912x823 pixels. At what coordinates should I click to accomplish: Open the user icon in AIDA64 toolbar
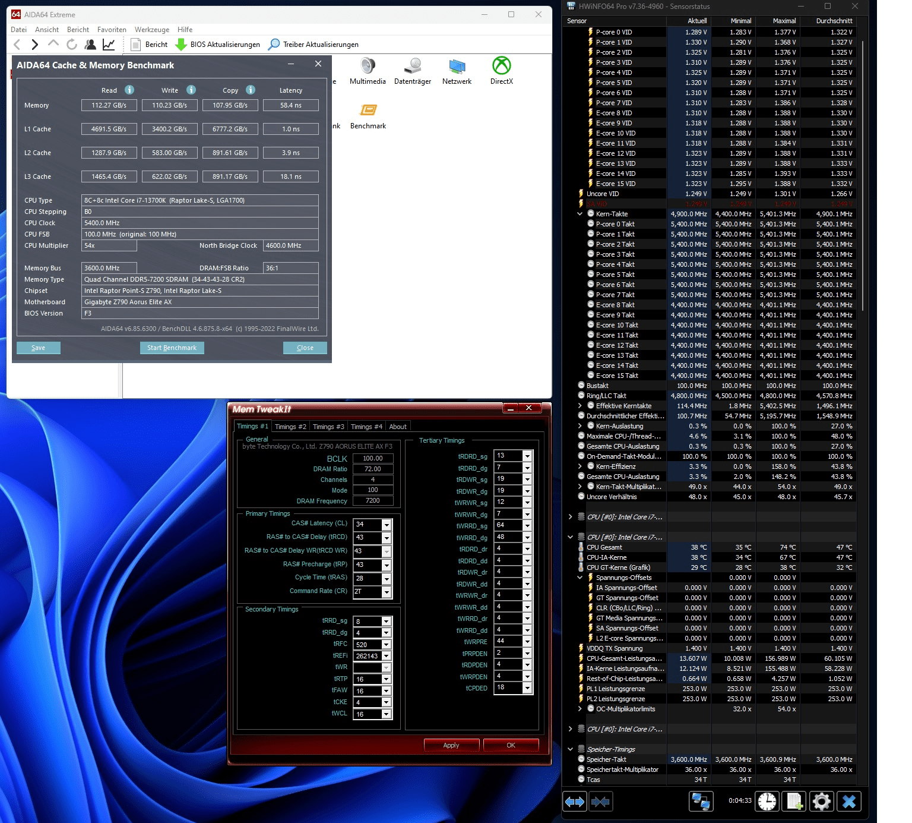[90, 44]
